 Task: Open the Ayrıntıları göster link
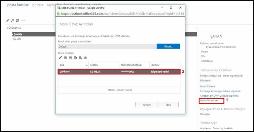(209, 101)
